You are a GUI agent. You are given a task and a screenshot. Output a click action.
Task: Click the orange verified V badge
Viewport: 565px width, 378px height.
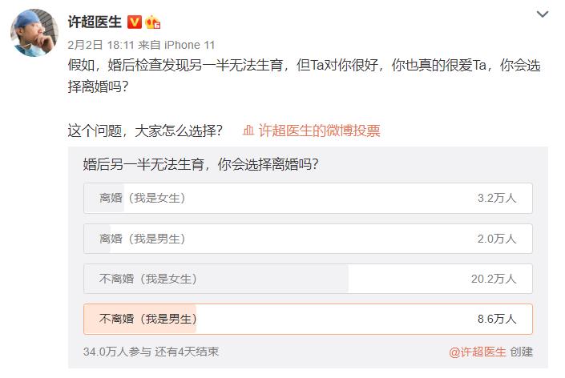(x=135, y=22)
